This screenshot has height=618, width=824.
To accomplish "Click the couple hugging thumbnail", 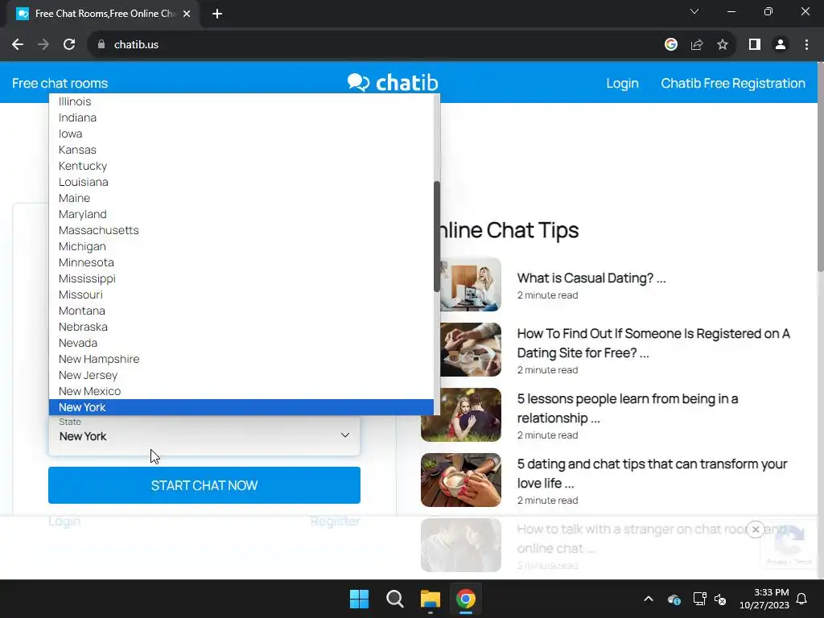I will pyautogui.click(x=461, y=414).
